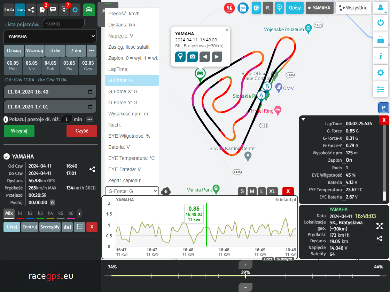Switch to the Lista tab
The image size is (390, 292).
(x=9, y=9)
